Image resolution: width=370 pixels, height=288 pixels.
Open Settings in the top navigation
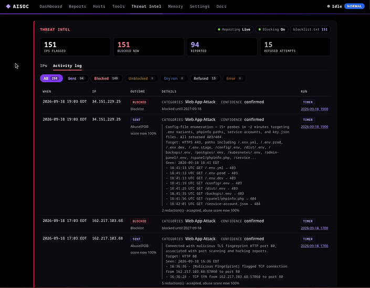coord(199,6)
